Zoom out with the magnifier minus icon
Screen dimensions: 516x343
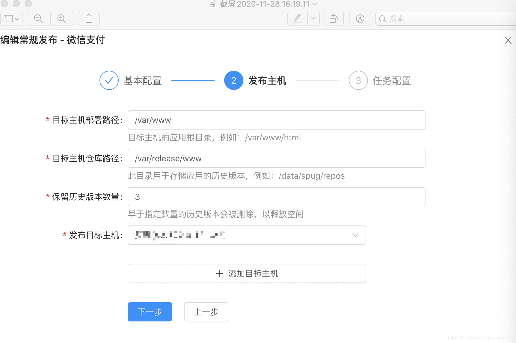(x=38, y=19)
